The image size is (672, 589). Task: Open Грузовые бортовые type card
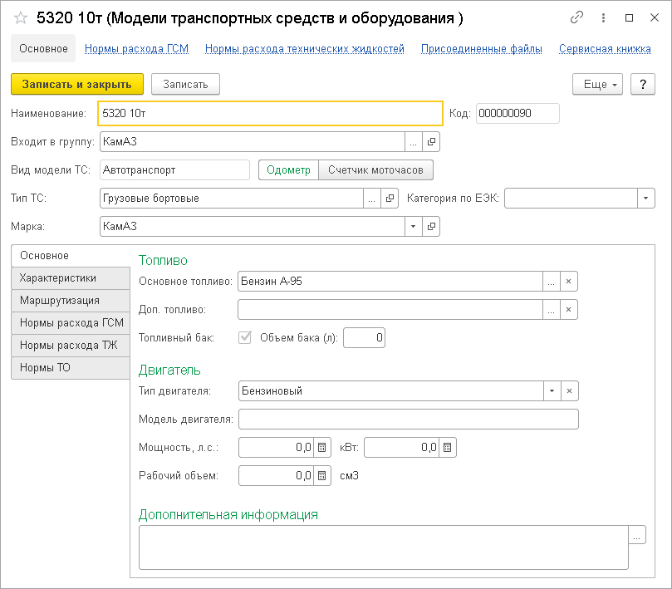390,199
